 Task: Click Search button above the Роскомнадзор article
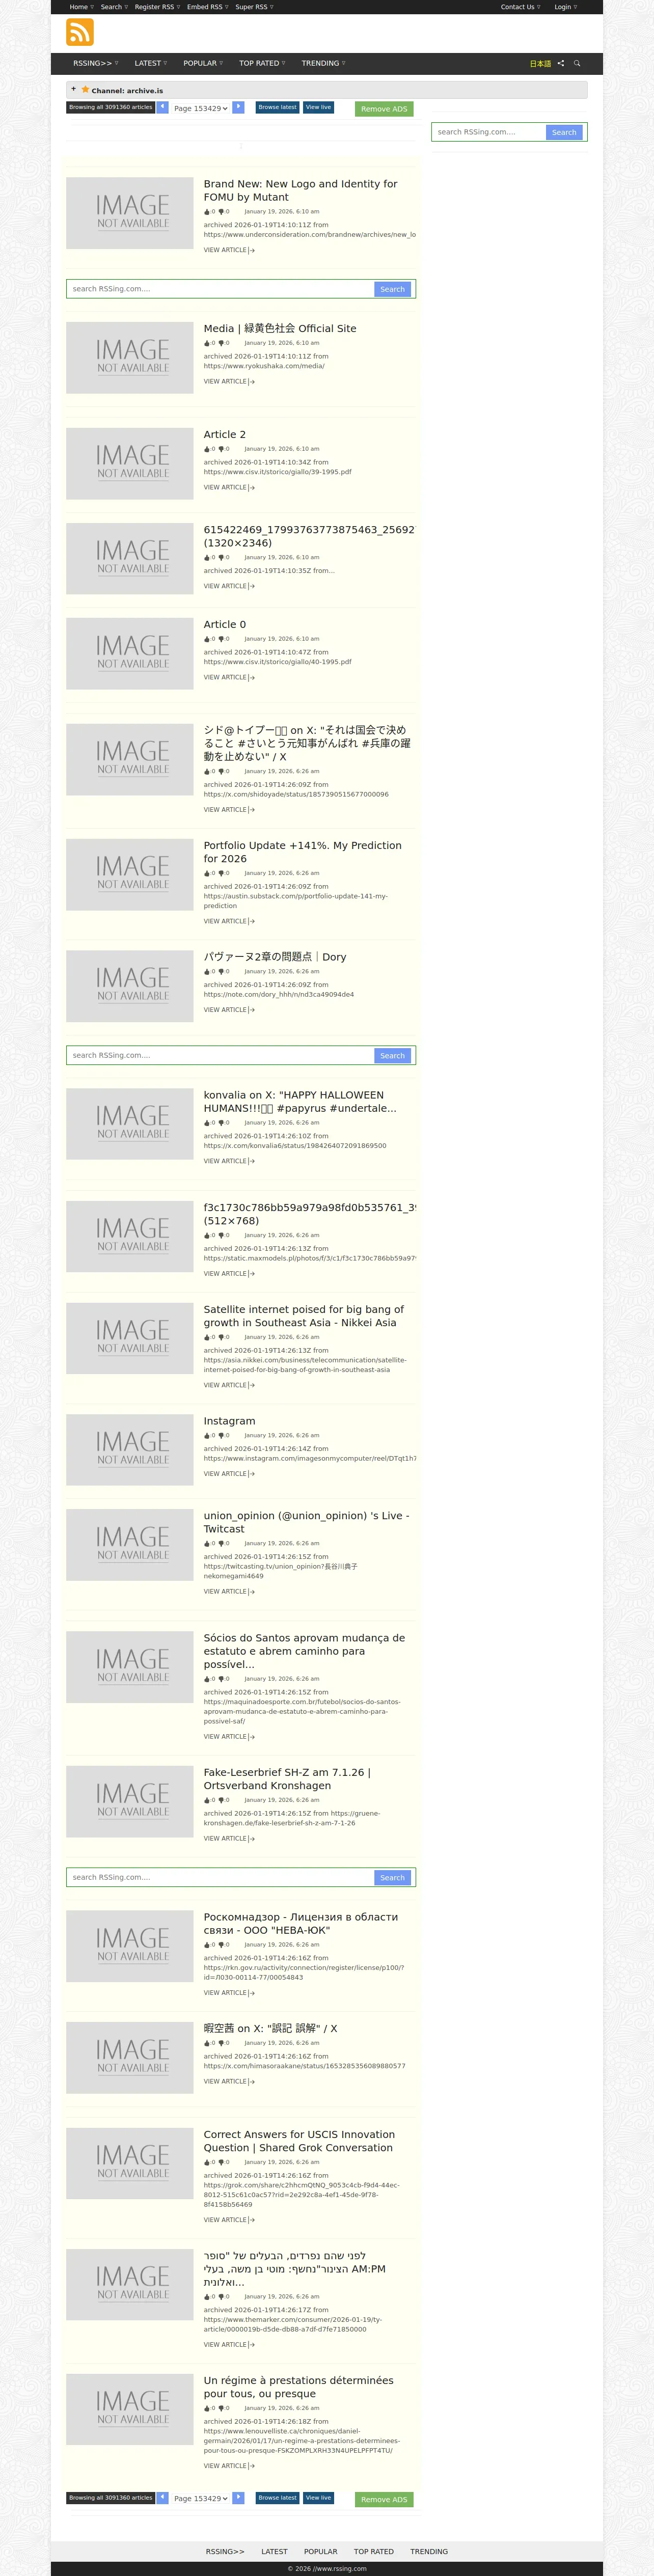(x=392, y=1877)
